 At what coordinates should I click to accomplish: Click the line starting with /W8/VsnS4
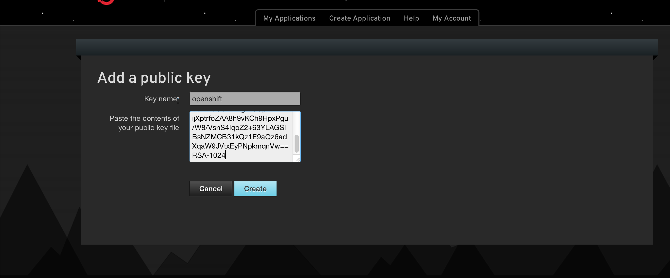tap(238, 128)
